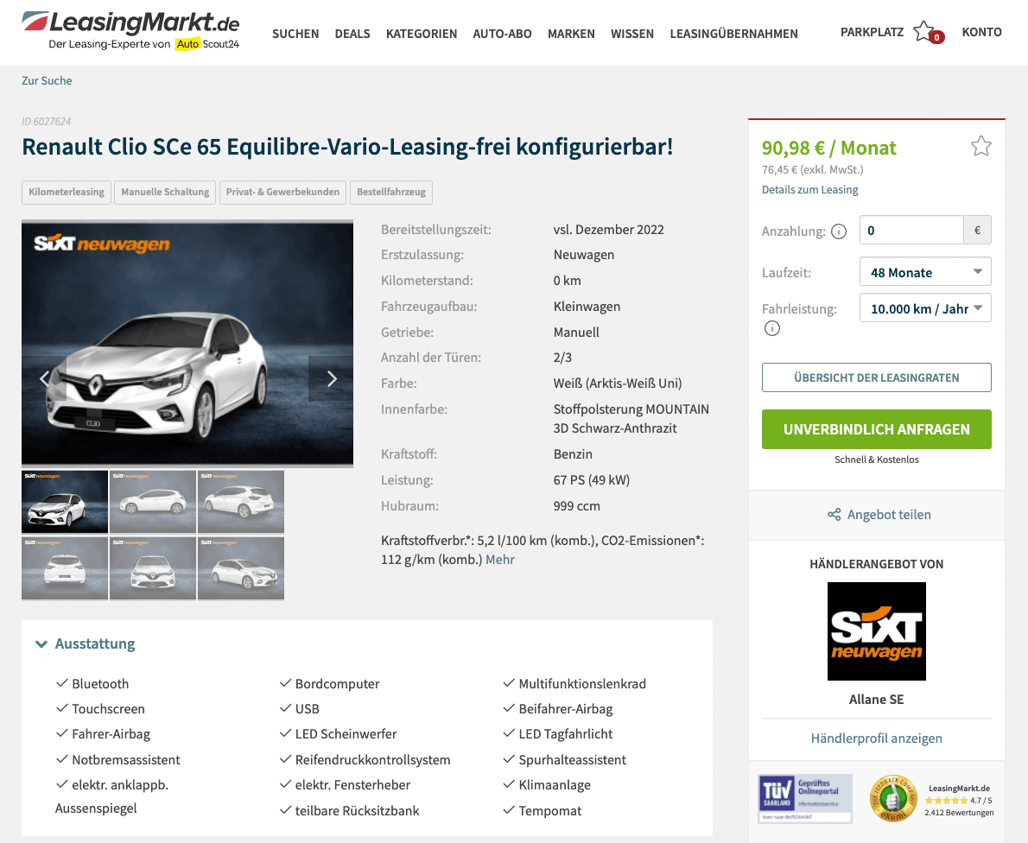Open the Laufzeit 48 Monate dropdown
1028x843 pixels.
point(925,272)
